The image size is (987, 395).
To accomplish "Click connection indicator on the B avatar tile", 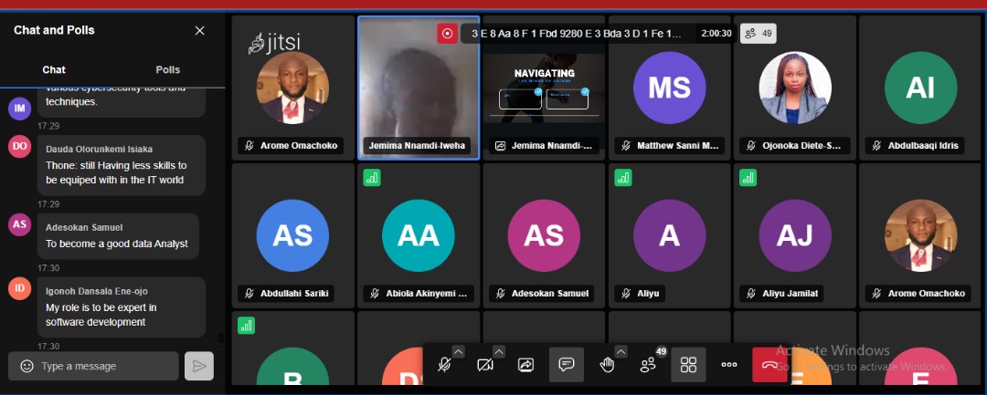I will (x=246, y=326).
